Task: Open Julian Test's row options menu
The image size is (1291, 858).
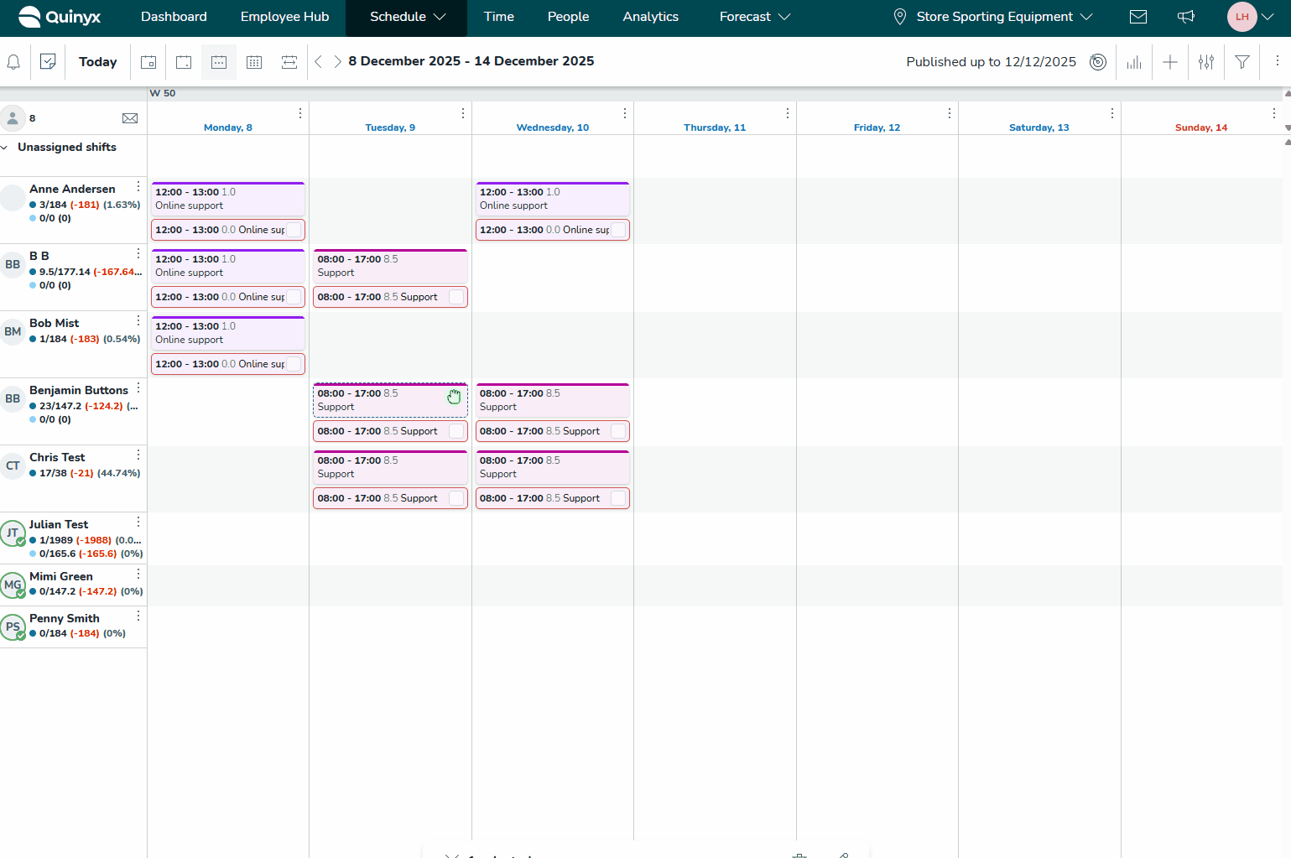Action: tap(138, 522)
